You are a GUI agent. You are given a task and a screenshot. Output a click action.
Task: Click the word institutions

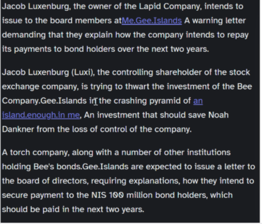point(209,153)
